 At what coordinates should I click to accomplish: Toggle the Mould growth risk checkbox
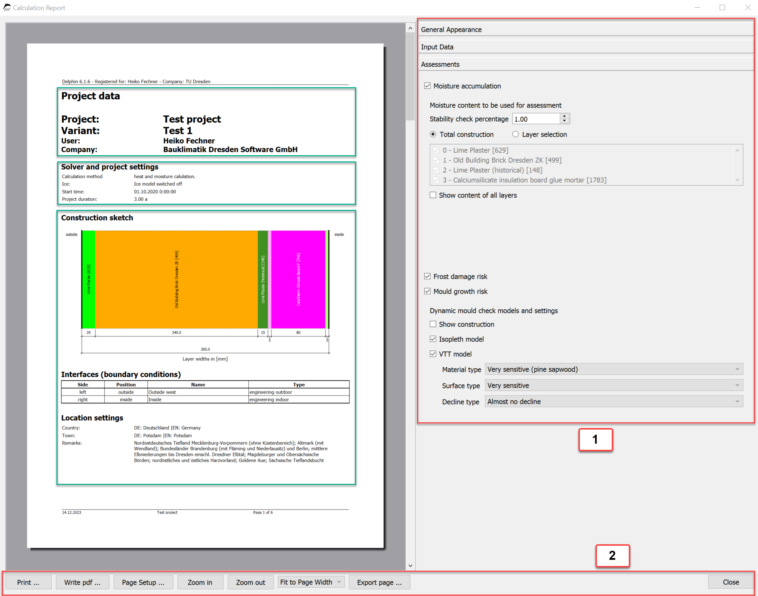point(428,291)
